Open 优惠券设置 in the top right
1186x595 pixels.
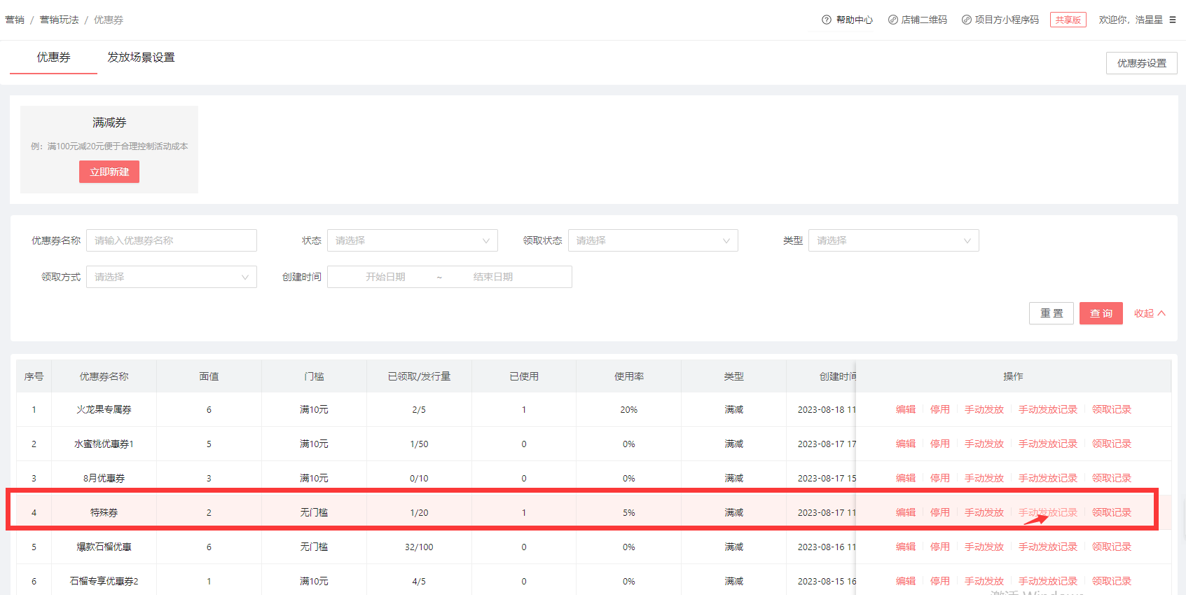click(1141, 63)
